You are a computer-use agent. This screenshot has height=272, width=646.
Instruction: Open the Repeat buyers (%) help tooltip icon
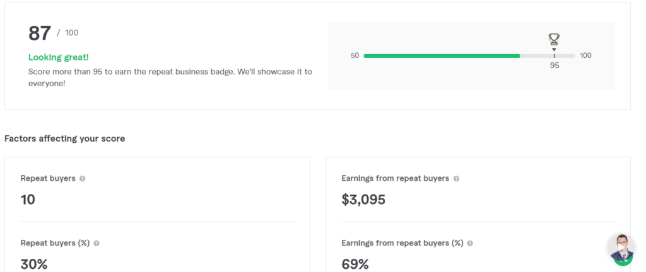coord(97,243)
